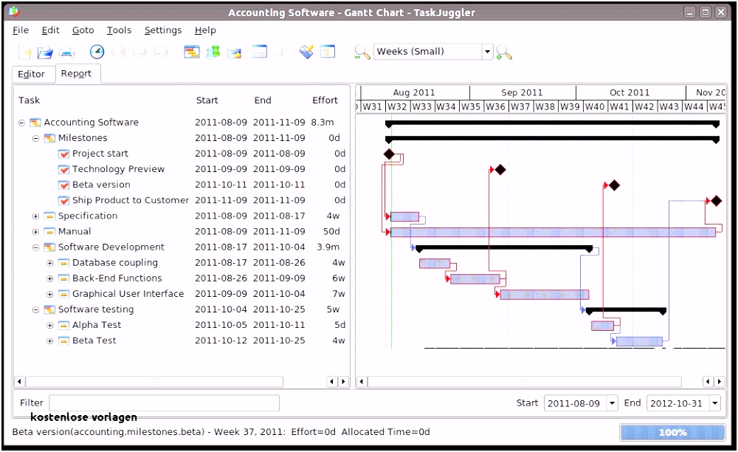
Task: Click the task list horizontal scrollbar track
Action: click(154, 381)
